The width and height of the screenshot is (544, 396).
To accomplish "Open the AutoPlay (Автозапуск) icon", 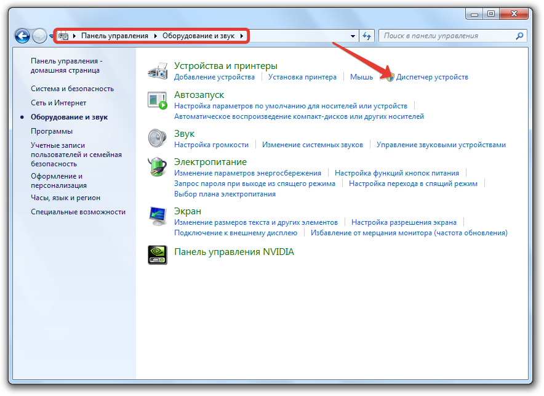I will pyautogui.click(x=158, y=100).
